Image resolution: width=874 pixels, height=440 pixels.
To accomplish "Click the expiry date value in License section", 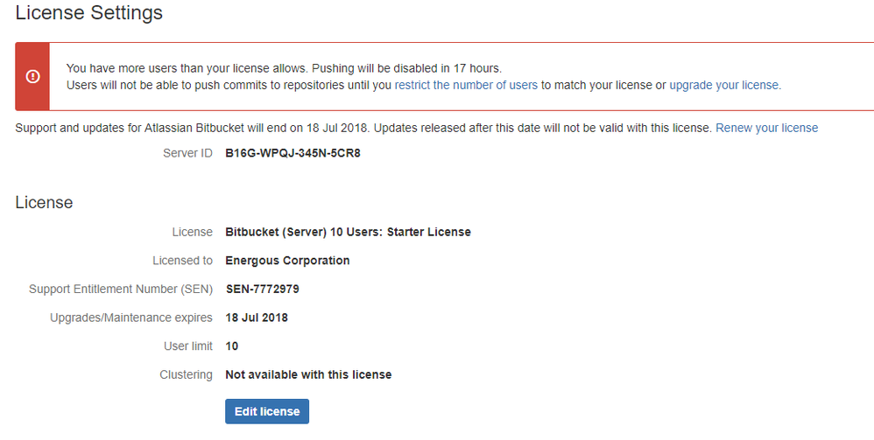I will click(257, 318).
